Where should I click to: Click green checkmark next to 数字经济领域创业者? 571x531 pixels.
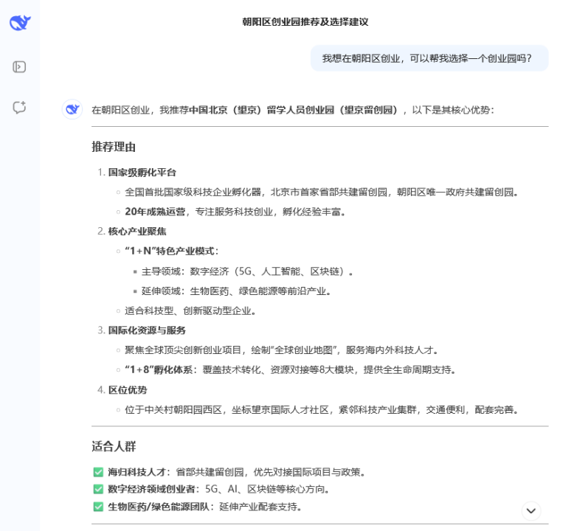coord(98,489)
